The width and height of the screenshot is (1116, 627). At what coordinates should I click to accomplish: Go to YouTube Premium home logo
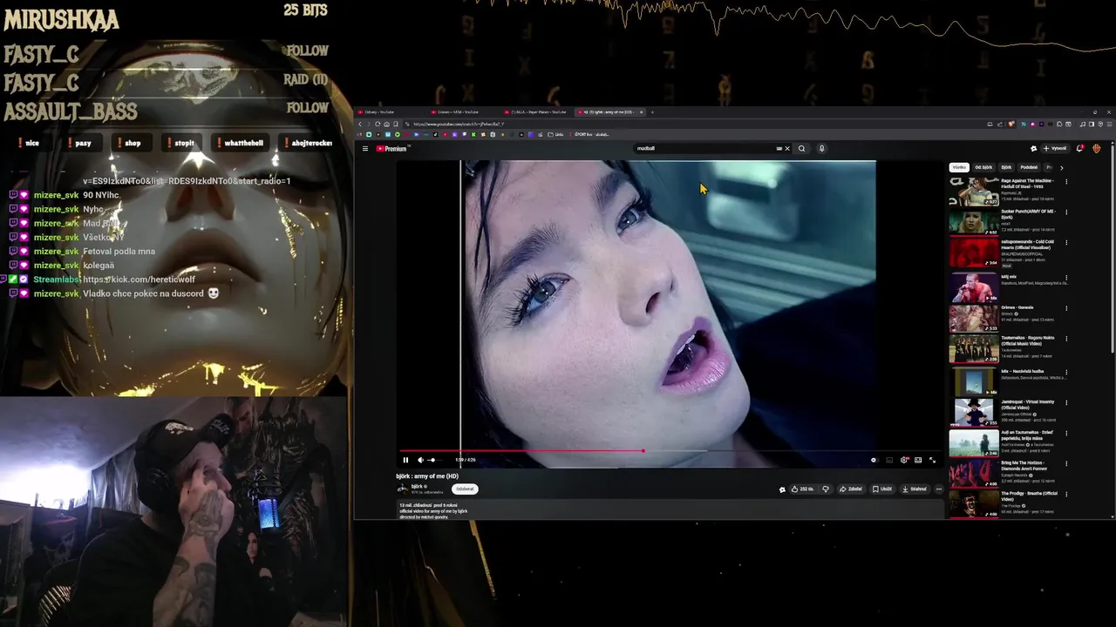[391, 148]
